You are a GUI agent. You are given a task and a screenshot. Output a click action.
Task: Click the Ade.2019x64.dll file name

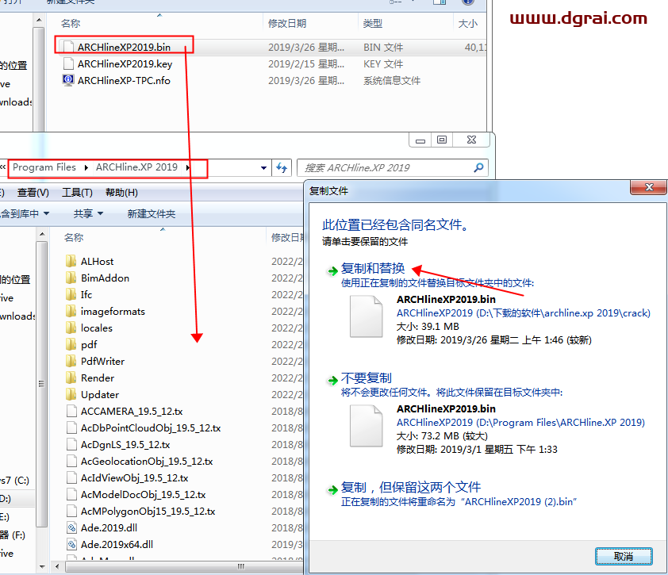click(x=117, y=544)
